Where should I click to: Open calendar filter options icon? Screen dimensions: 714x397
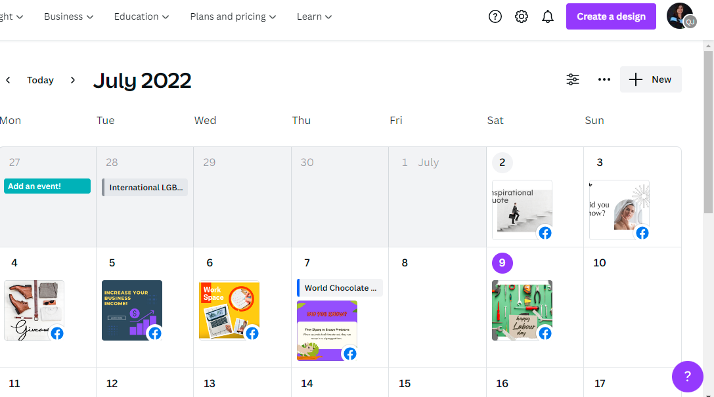point(573,79)
